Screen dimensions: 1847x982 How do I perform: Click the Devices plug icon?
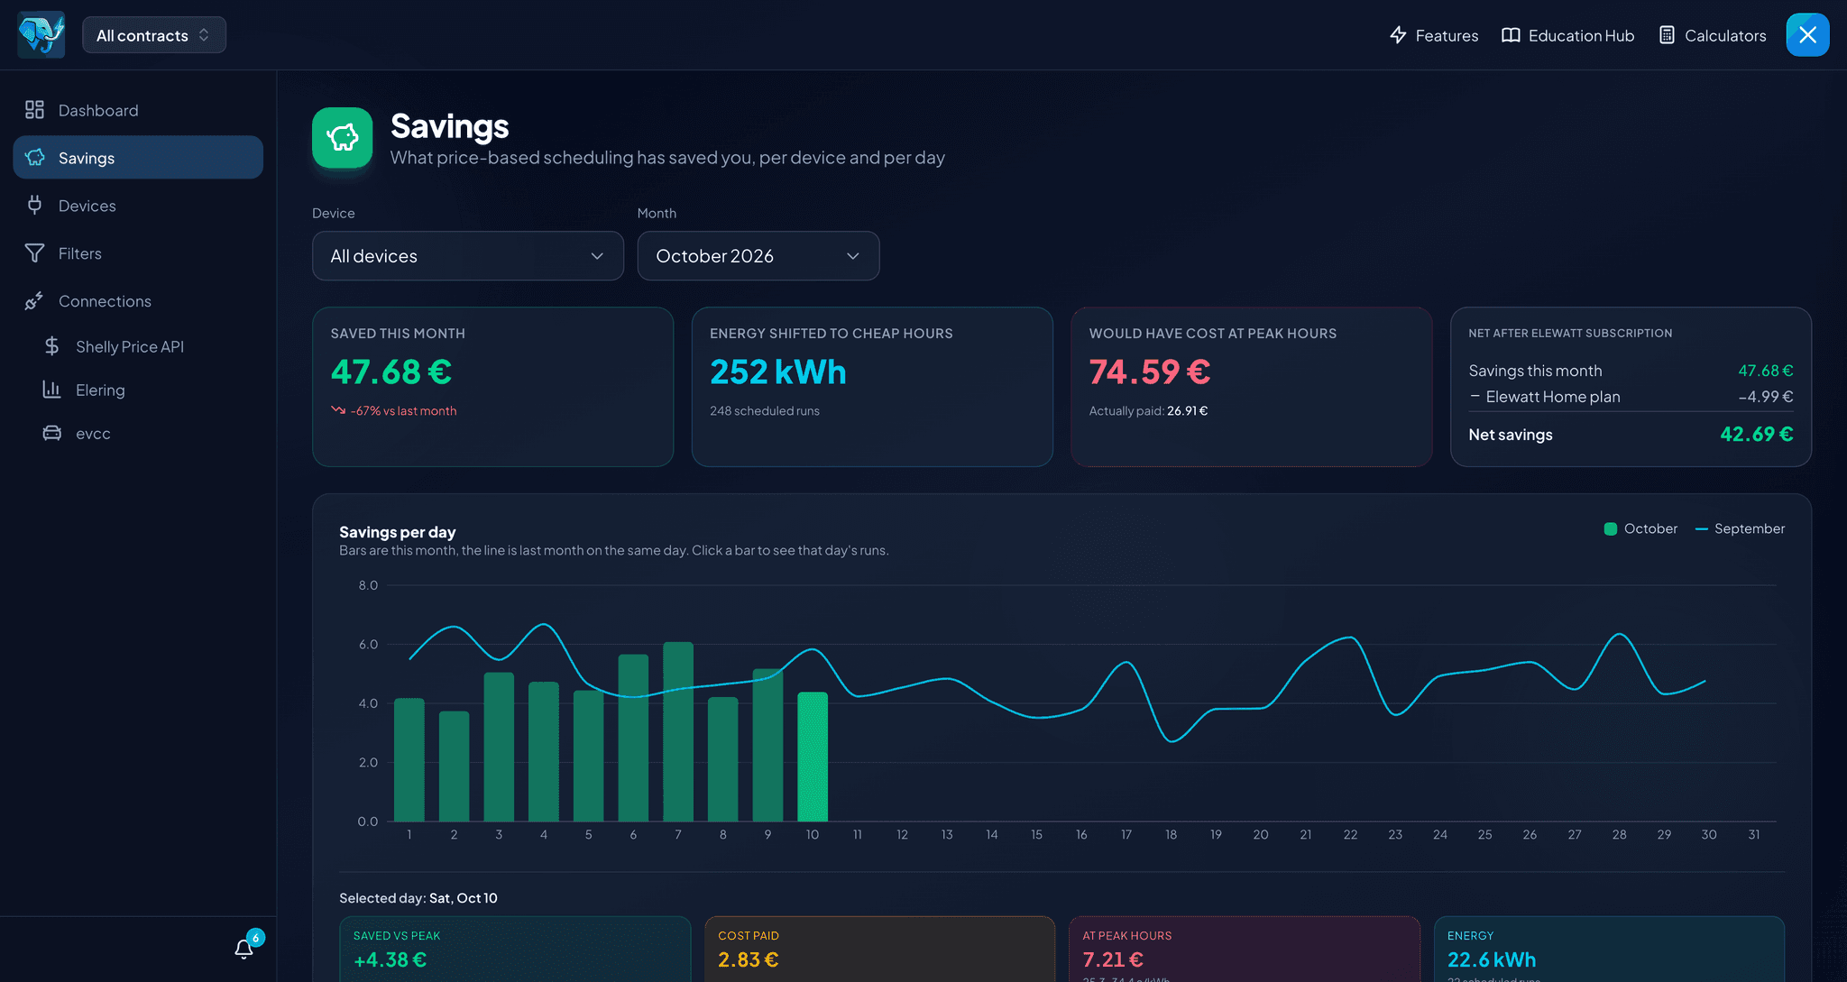[34, 206]
